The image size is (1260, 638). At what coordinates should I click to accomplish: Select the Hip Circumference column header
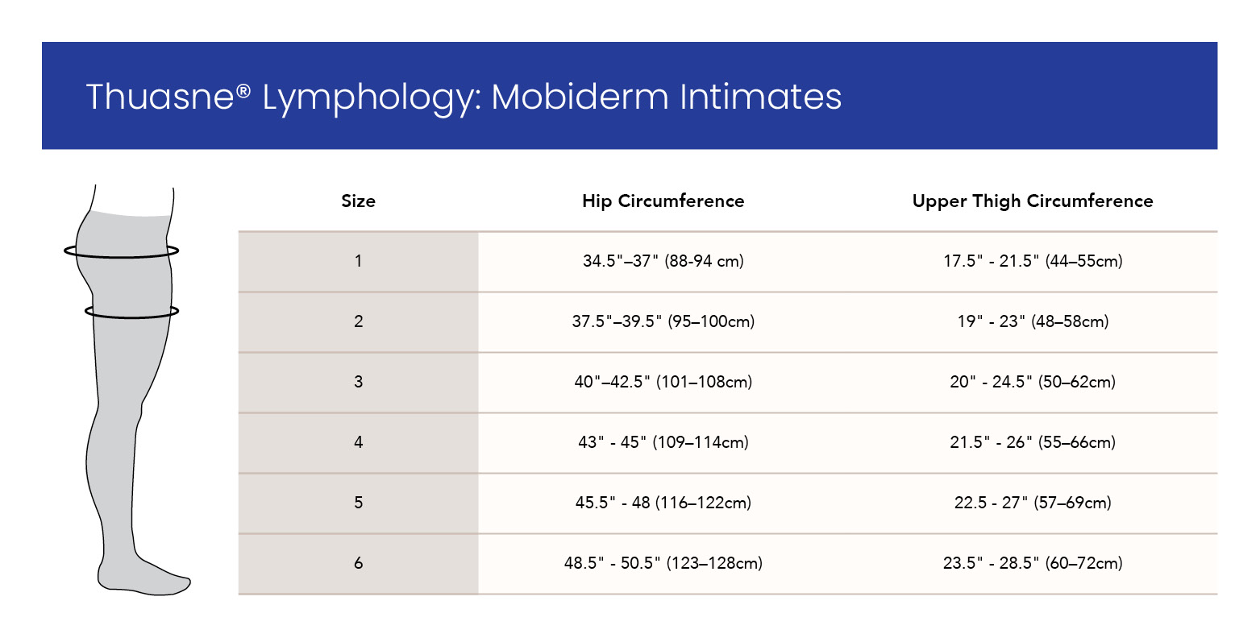click(663, 201)
